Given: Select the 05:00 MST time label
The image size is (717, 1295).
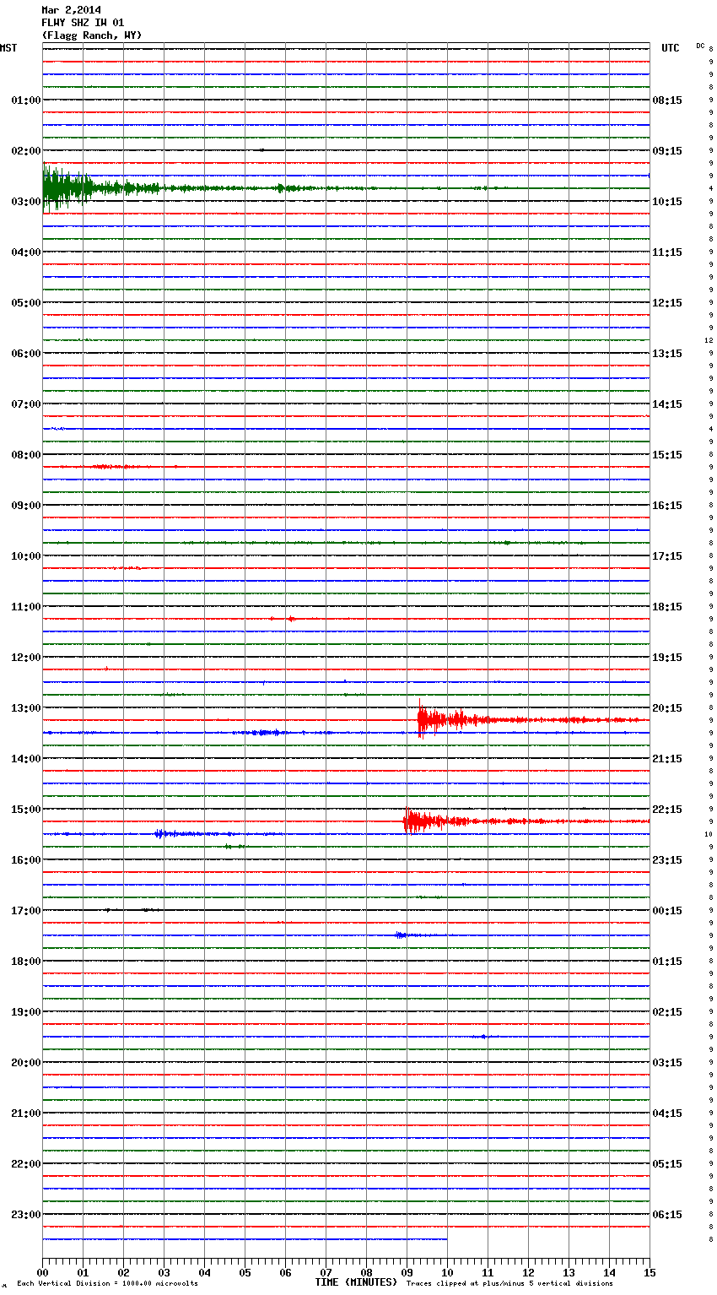Looking at the screenshot, I should click(26, 303).
